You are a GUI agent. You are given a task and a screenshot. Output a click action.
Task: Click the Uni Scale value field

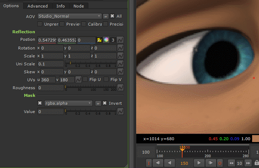51,64
